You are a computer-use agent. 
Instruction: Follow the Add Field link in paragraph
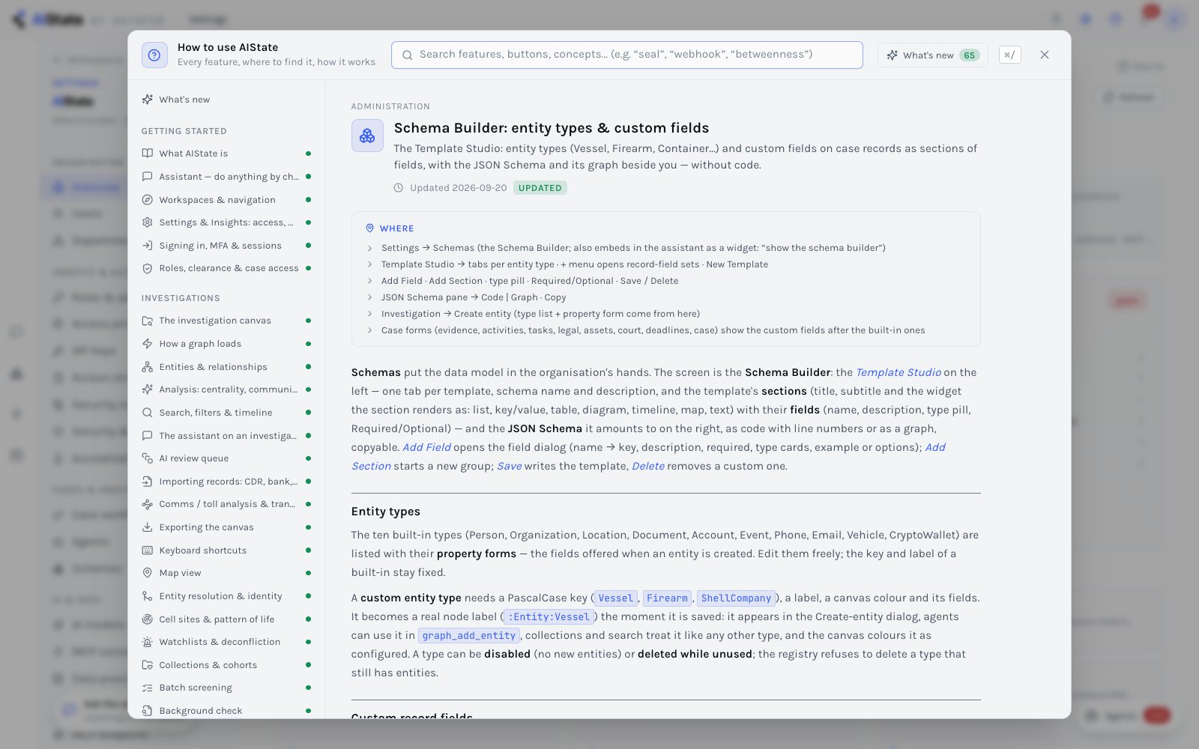point(426,447)
